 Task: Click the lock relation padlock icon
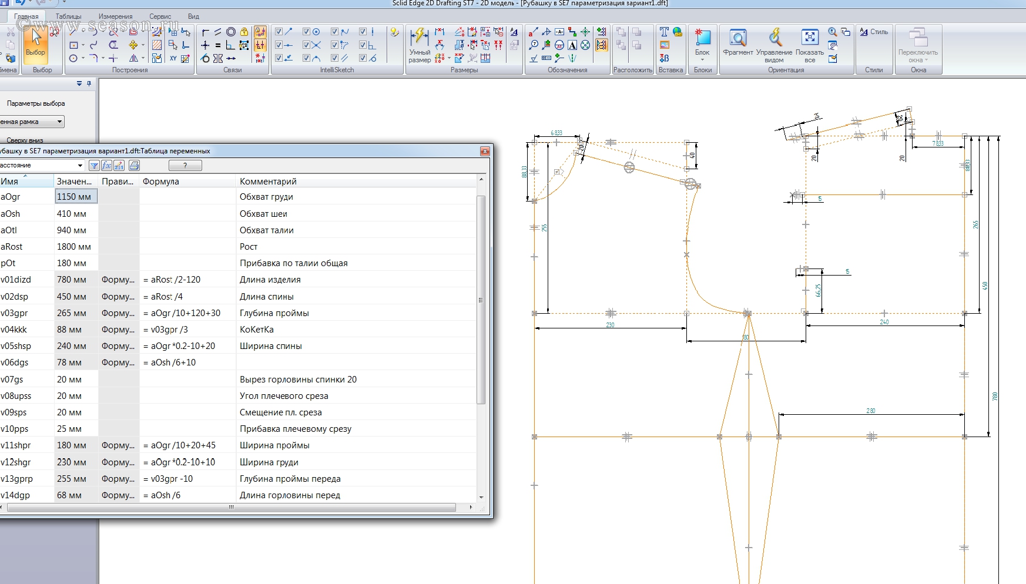pos(244,32)
